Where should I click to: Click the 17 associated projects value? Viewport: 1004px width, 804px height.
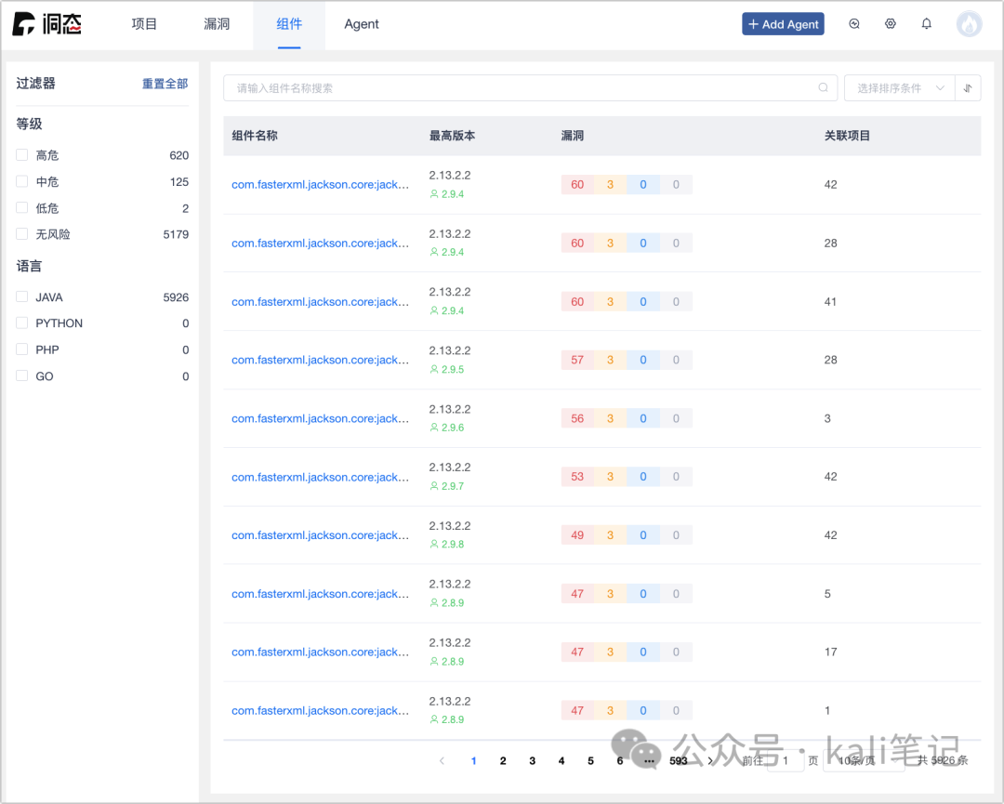tap(830, 652)
